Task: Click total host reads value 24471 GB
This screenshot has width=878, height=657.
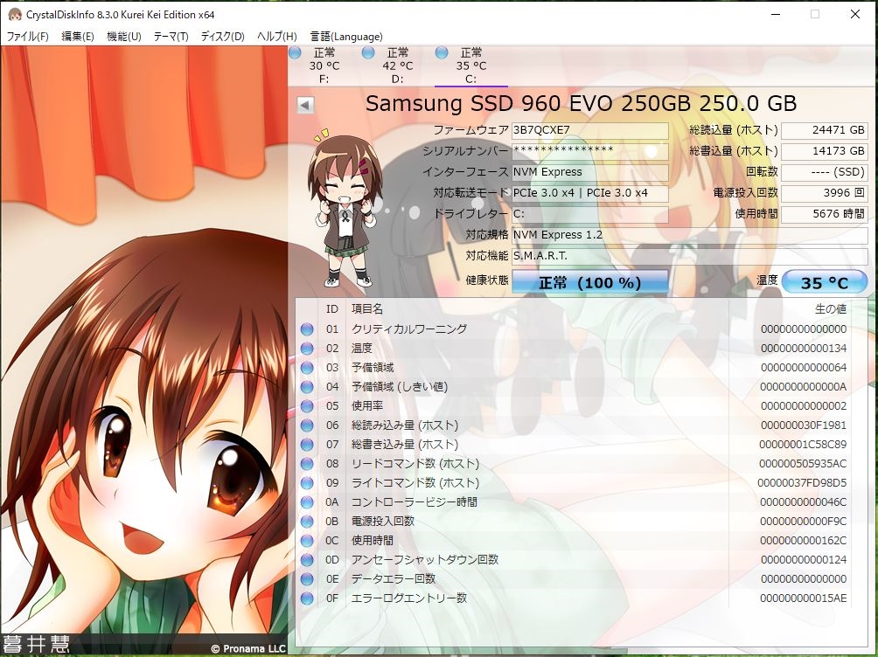Action: coord(825,130)
